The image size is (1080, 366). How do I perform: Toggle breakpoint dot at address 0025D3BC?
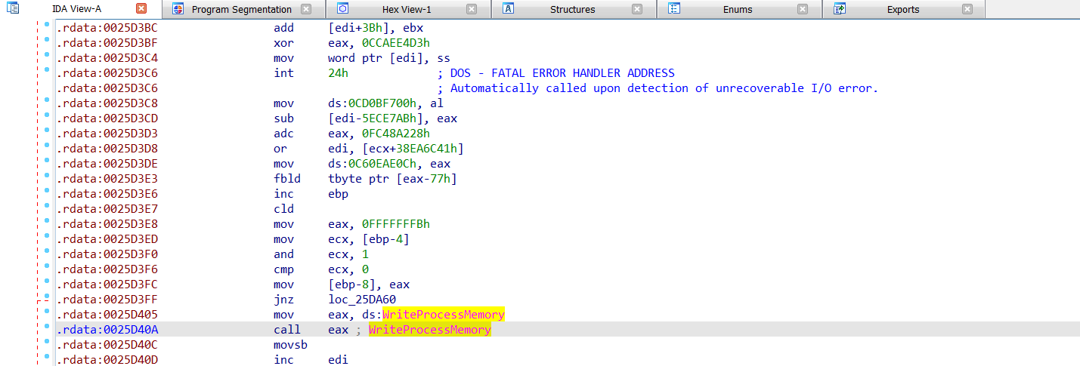click(47, 27)
